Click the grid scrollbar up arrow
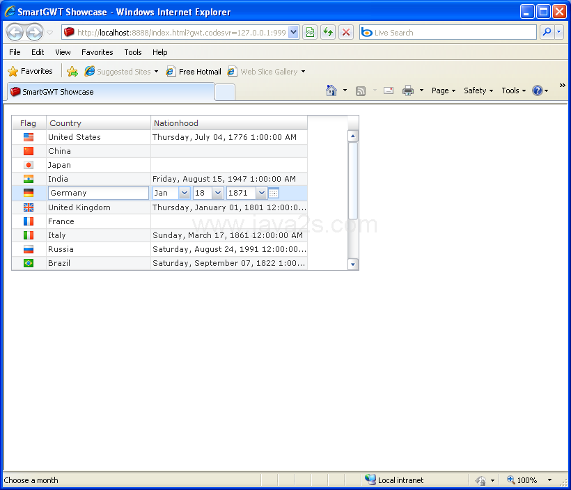 tap(352, 136)
